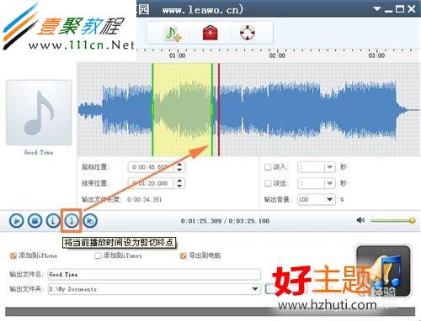Expand the output folder dropdown
Image resolution: width=421 pixels, height=321 pixels.
(255, 289)
